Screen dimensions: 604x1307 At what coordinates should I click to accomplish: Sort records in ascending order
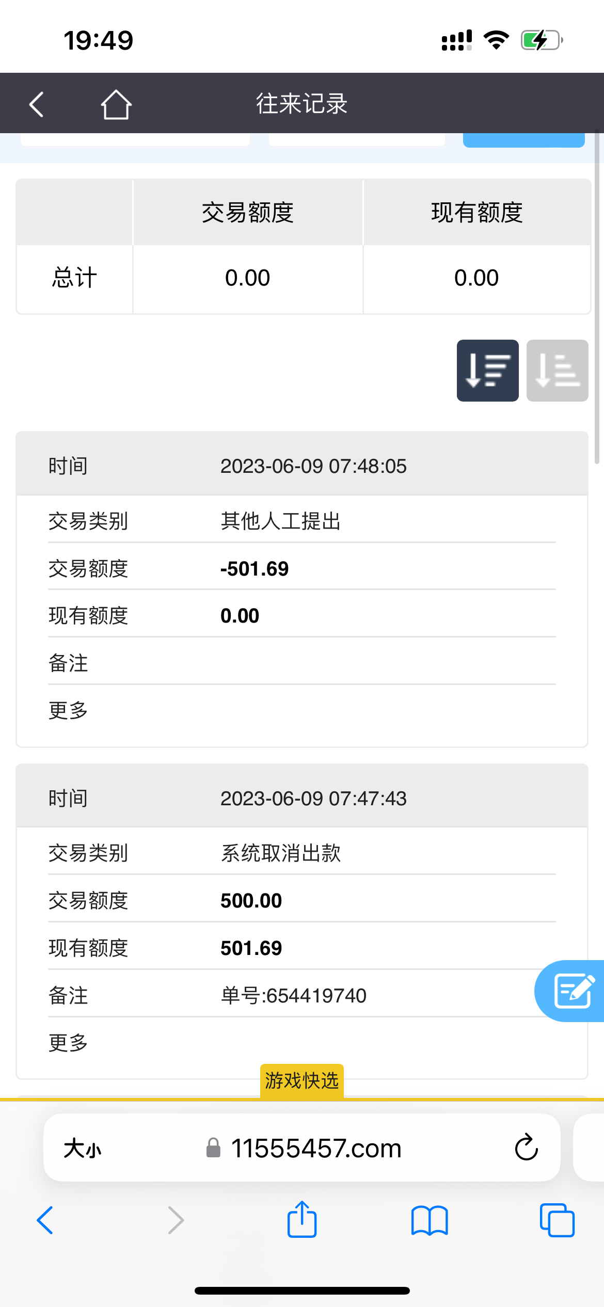click(x=557, y=371)
